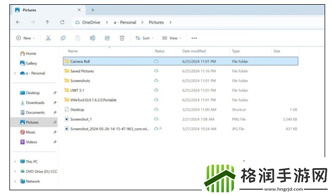Sort by Status column header
The height and width of the screenshot is (195, 333).
click(x=159, y=51)
